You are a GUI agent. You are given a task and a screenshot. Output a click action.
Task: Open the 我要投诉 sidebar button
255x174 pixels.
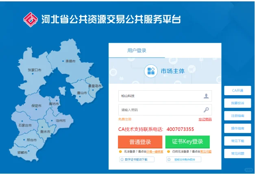(238, 103)
